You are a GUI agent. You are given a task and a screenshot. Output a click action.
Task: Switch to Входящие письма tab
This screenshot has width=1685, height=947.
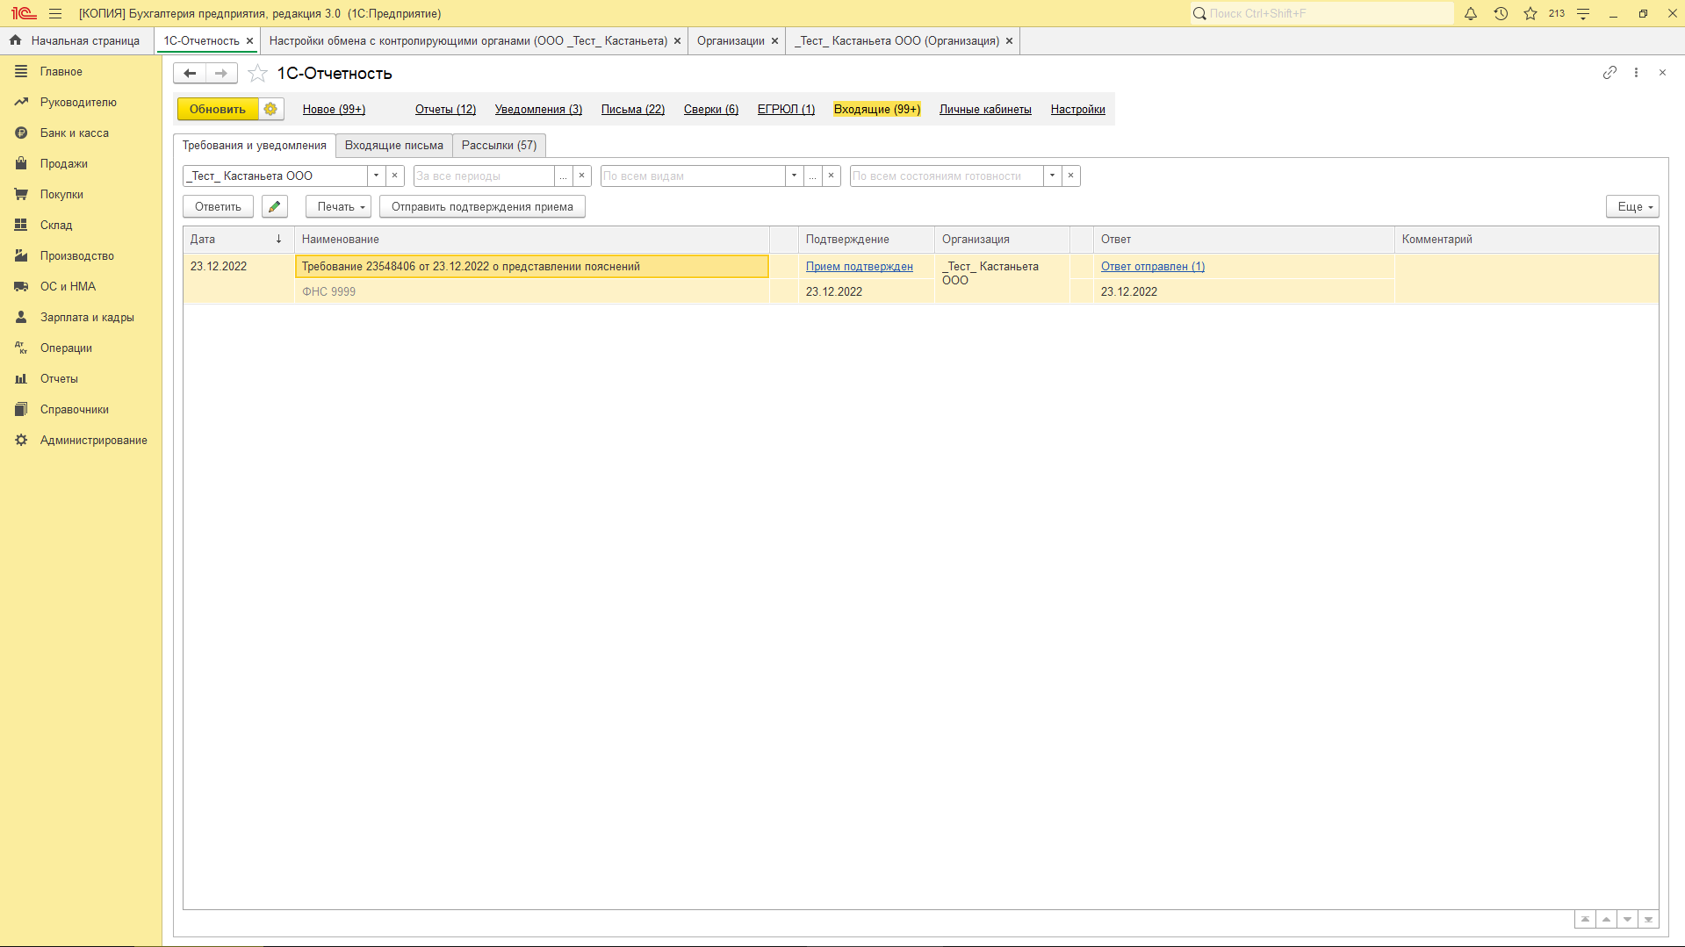(x=393, y=146)
